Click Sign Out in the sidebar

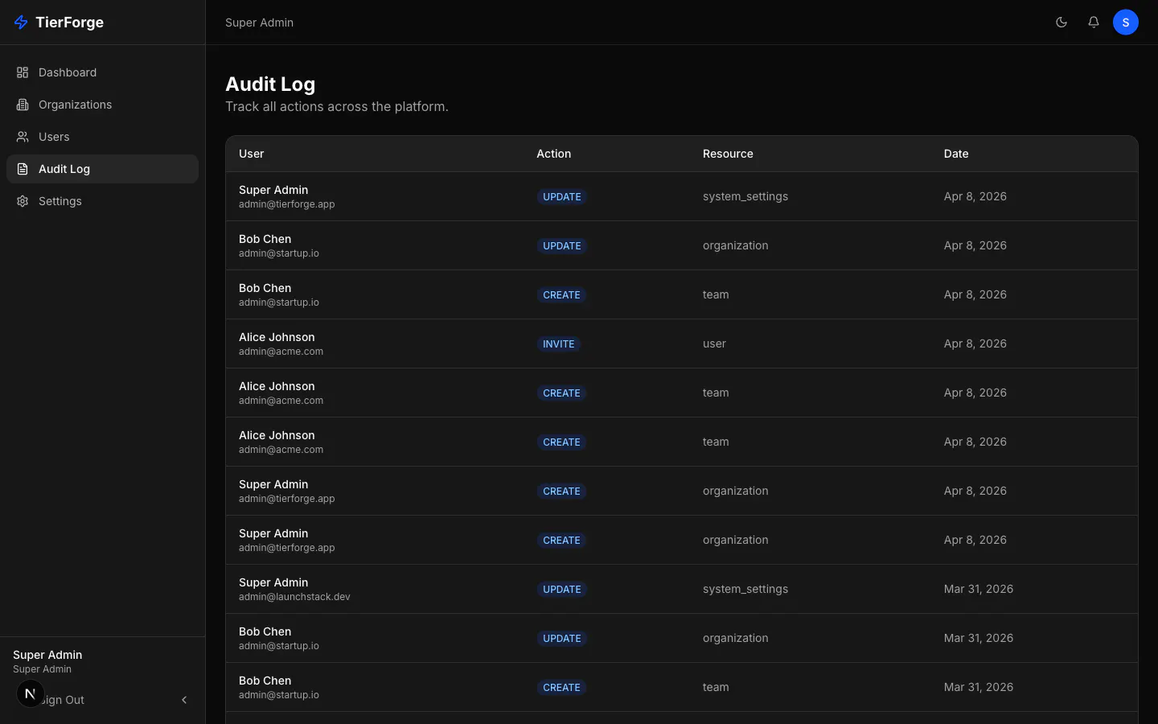tap(63, 700)
